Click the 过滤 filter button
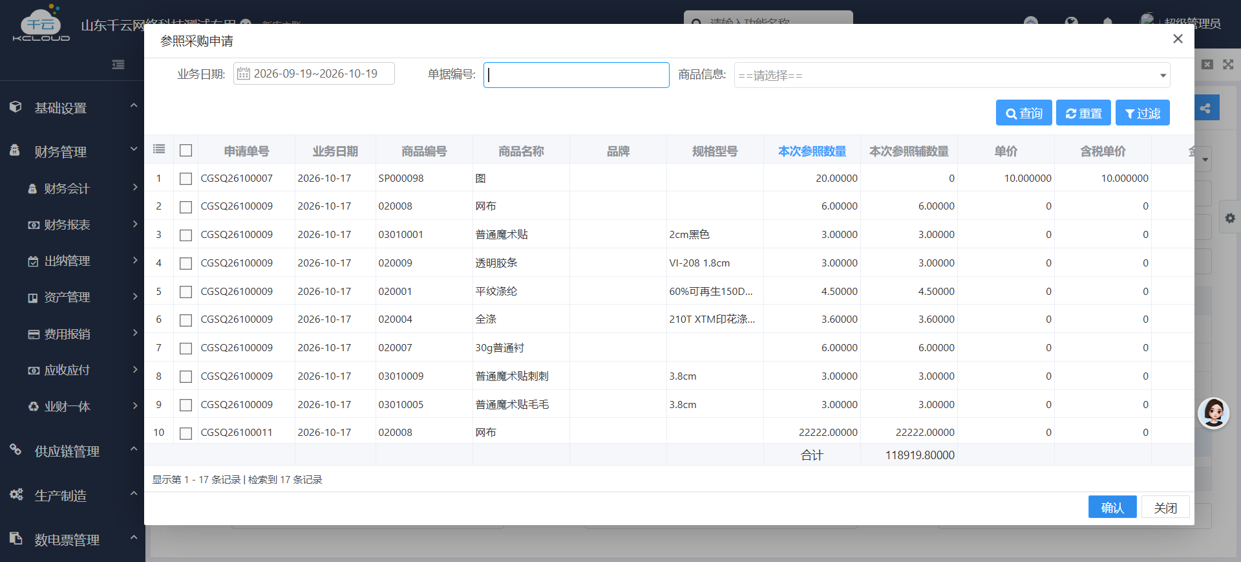Viewport: 1241px width, 562px height. click(x=1142, y=113)
